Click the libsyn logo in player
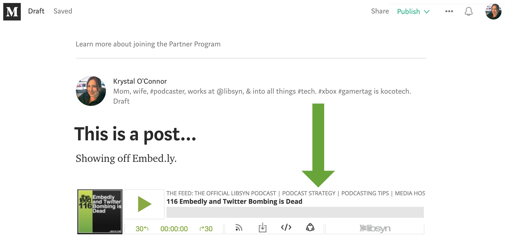This screenshot has height=242, width=505. (375, 229)
